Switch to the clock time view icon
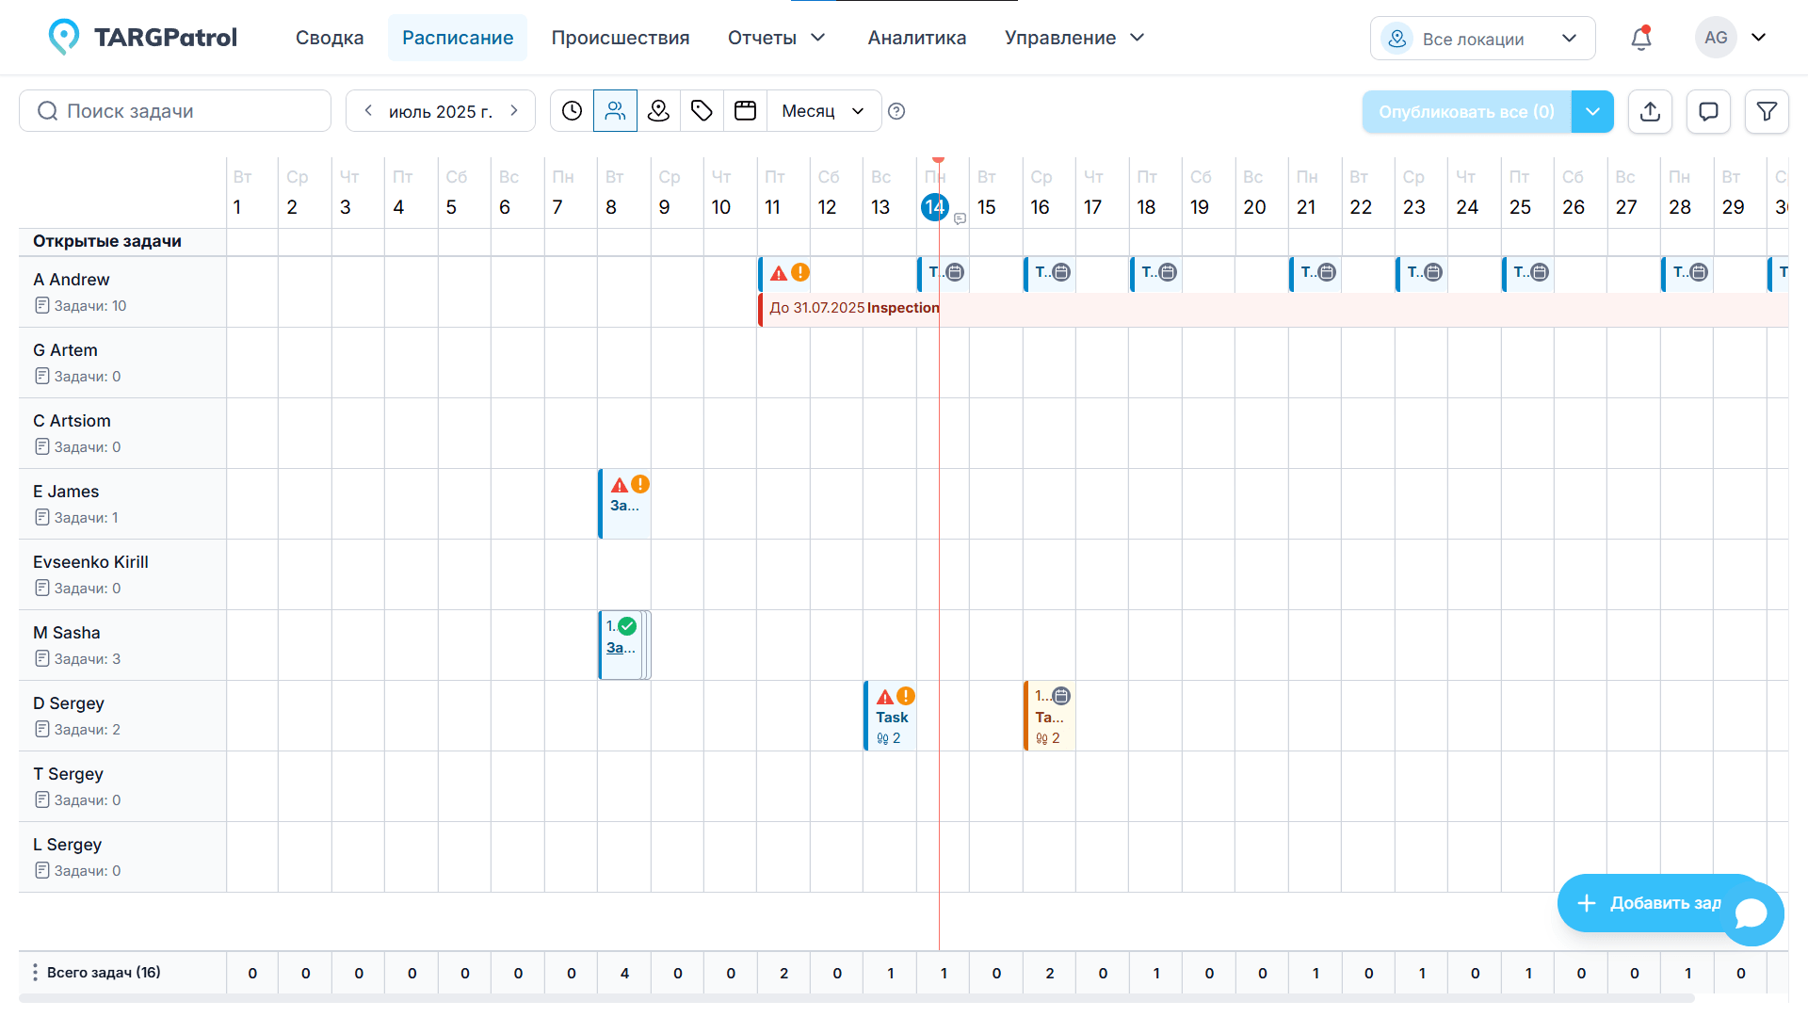Viewport: 1808px width, 1017px height. point(572,111)
